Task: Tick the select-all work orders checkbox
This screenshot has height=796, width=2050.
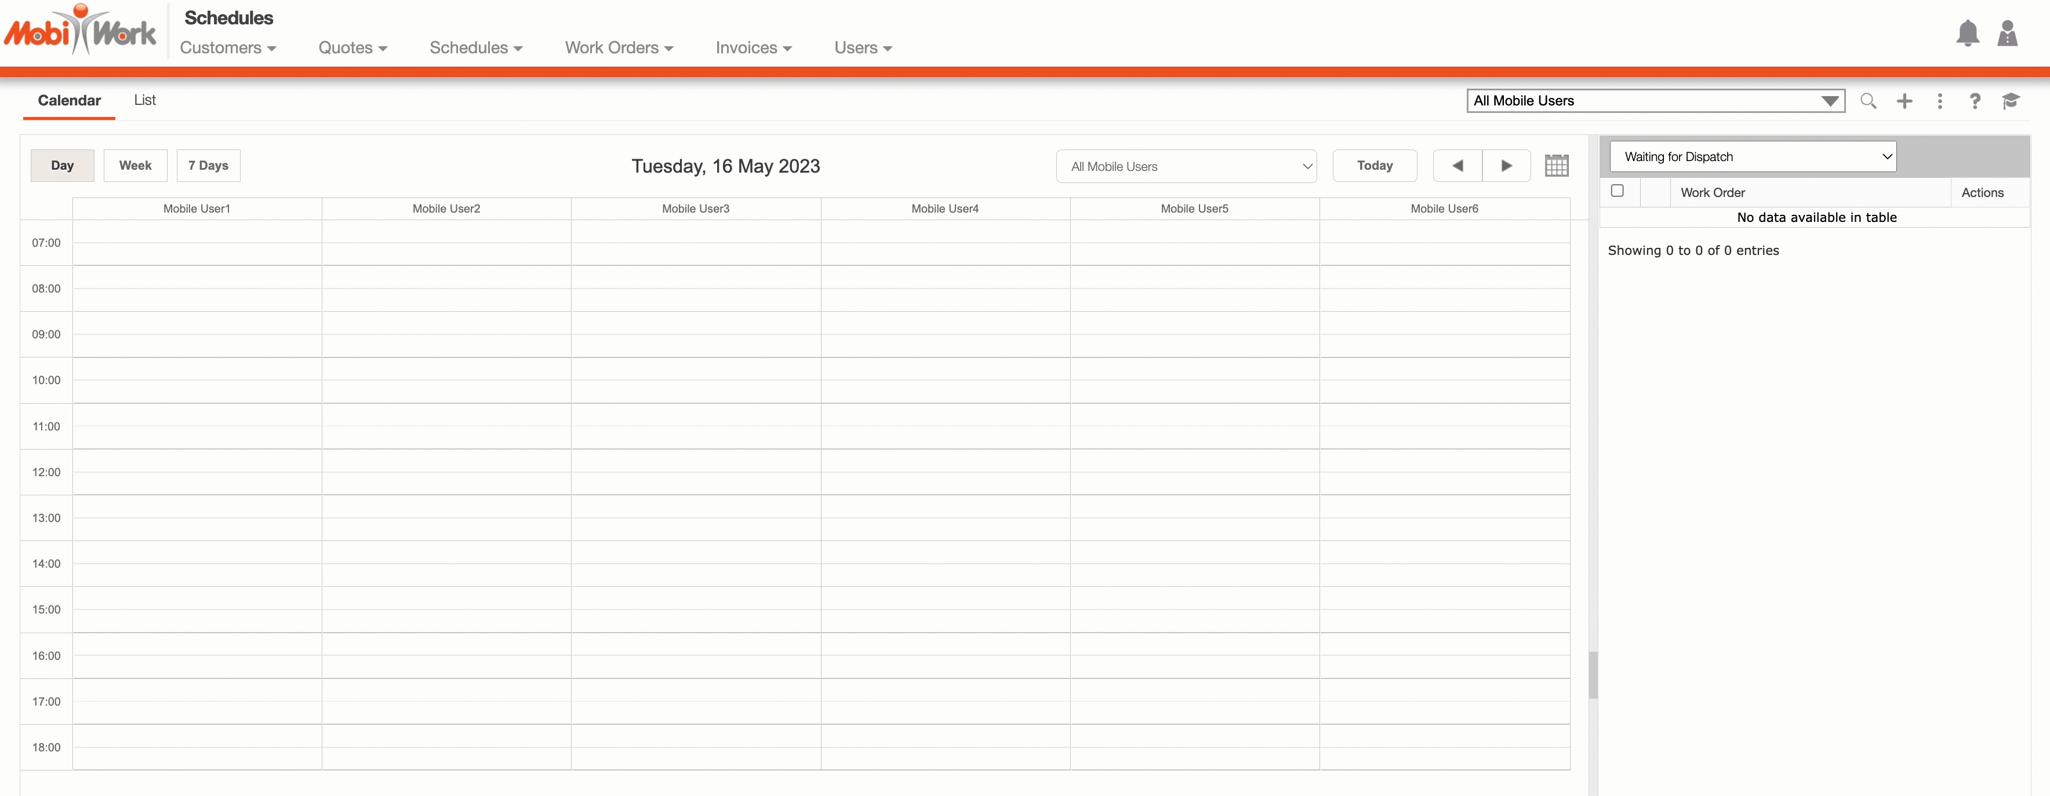Action: tap(1617, 191)
